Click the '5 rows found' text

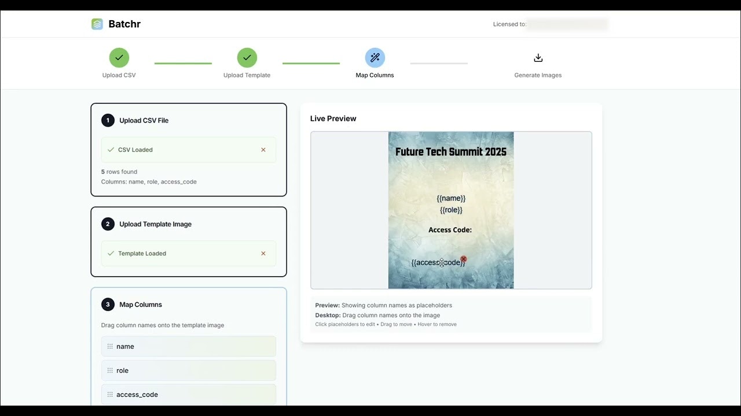pos(119,172)
